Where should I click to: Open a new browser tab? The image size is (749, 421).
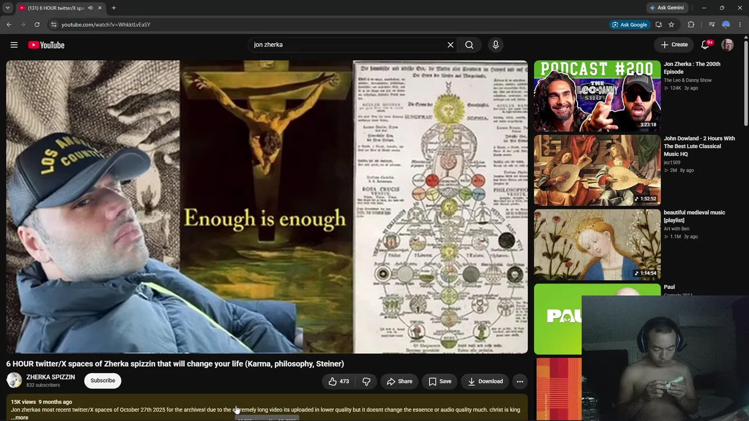tap(114, 8)
